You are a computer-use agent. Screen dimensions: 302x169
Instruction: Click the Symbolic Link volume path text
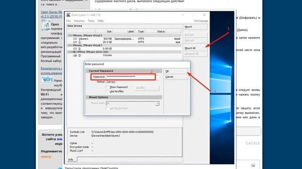tap(122, 132)
